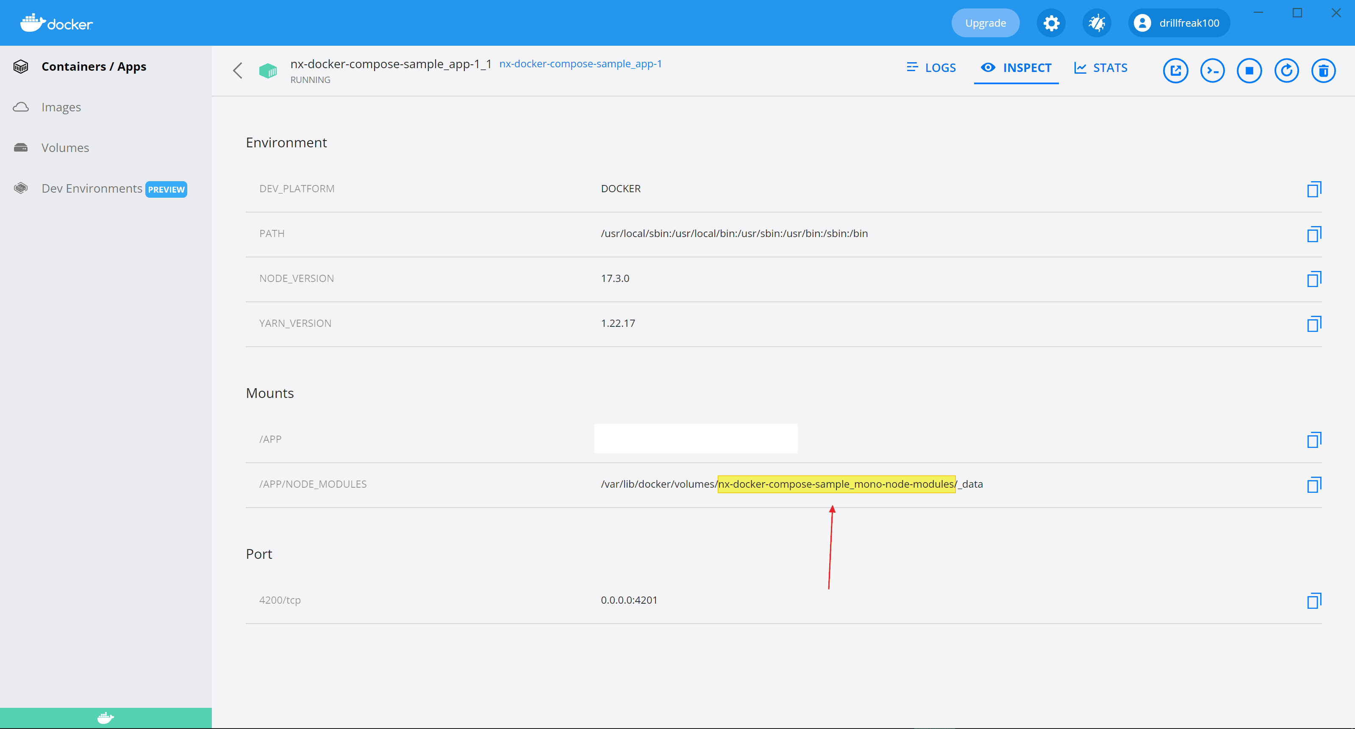Copy the /APP/NODE_MODULES mount path
Viewport: 1355px width, 729px height.
pyautogui.click(x=1314, y=485)
